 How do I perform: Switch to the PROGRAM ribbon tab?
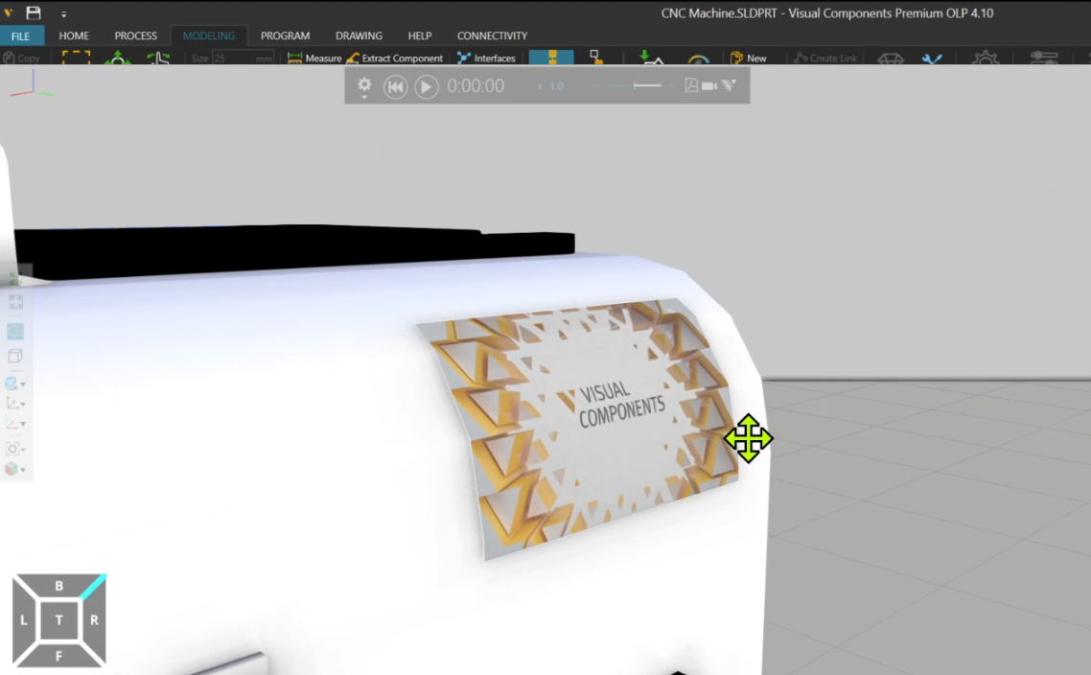pyautogui.click(x=285, y=35)
